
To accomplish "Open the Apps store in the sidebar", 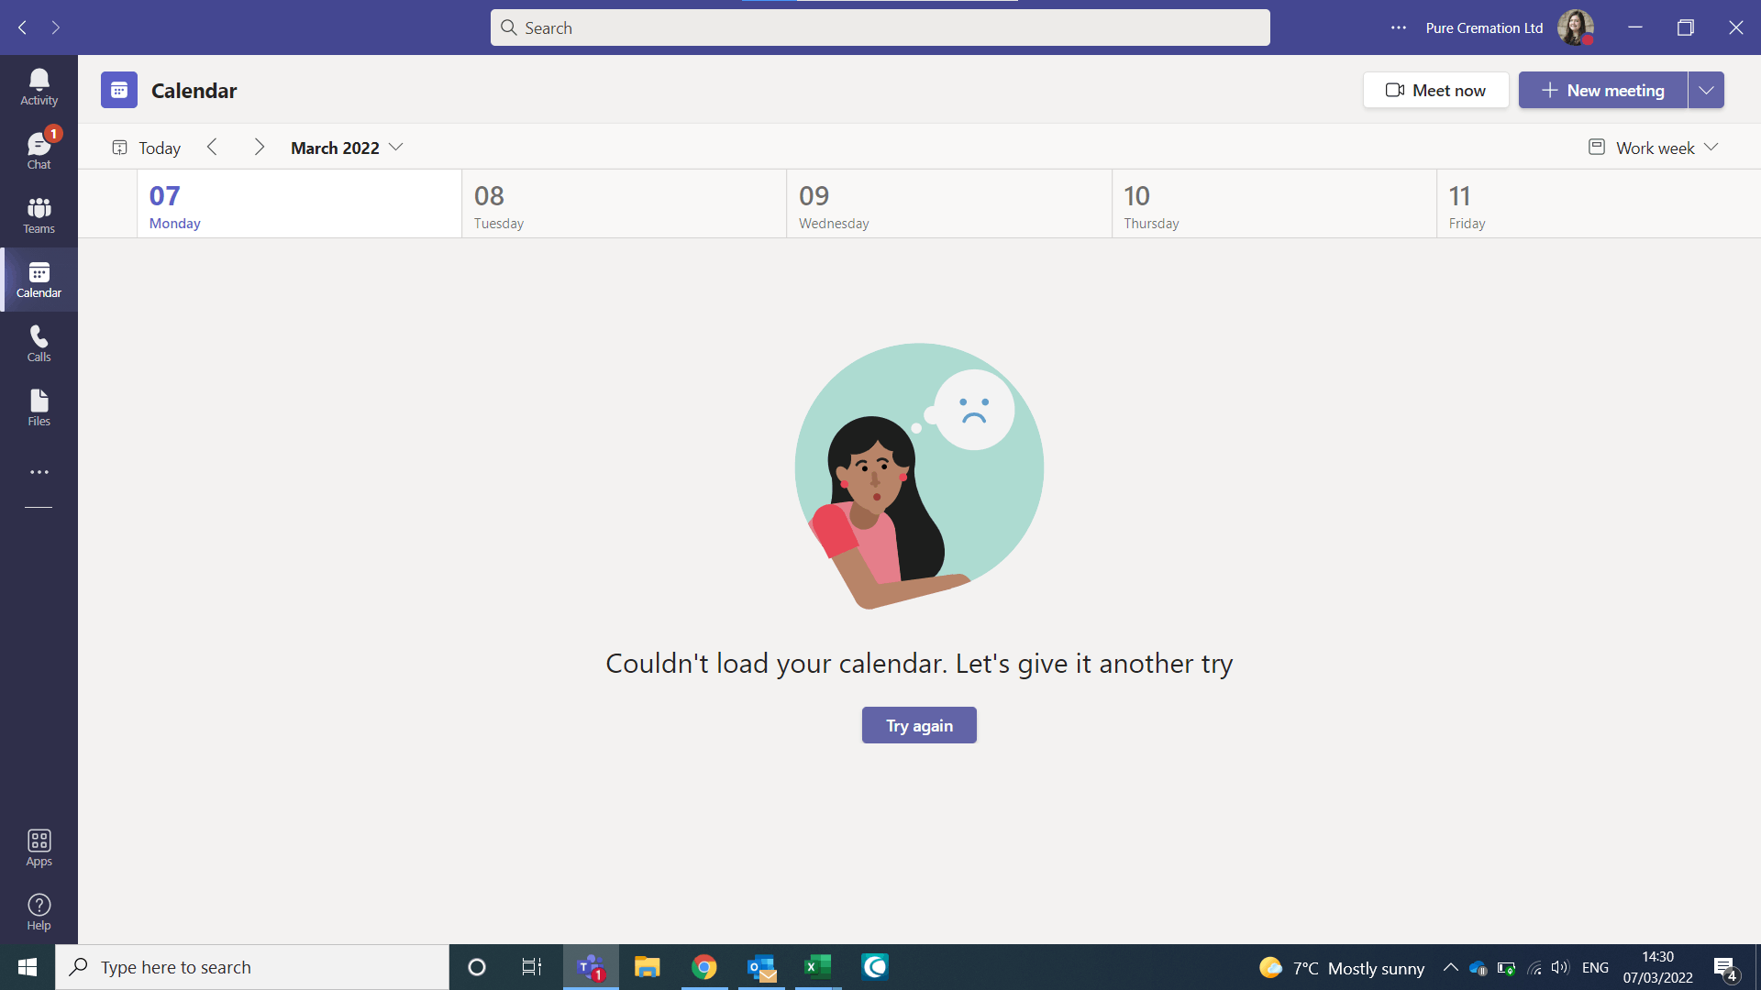I will [39, 848].
